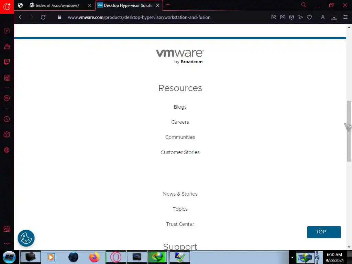
Task: Open the Player icon in sidebar
Action: [7, 98]
